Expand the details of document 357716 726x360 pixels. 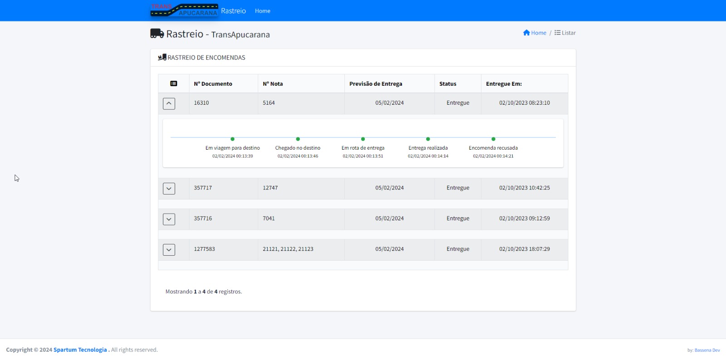(x=169, y=219)
